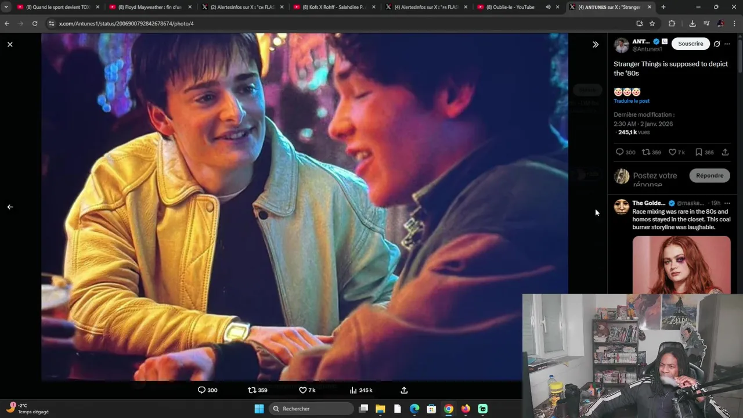Open The Golde... commenter's profile name
This screenshot has height=418, width=743.
(648, 203)
